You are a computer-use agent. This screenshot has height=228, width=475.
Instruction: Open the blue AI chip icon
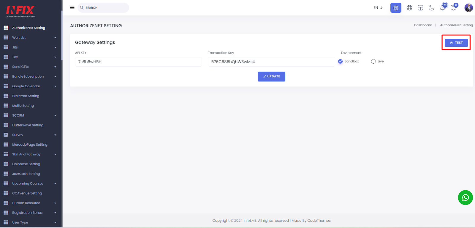click(x=396, y=8)
